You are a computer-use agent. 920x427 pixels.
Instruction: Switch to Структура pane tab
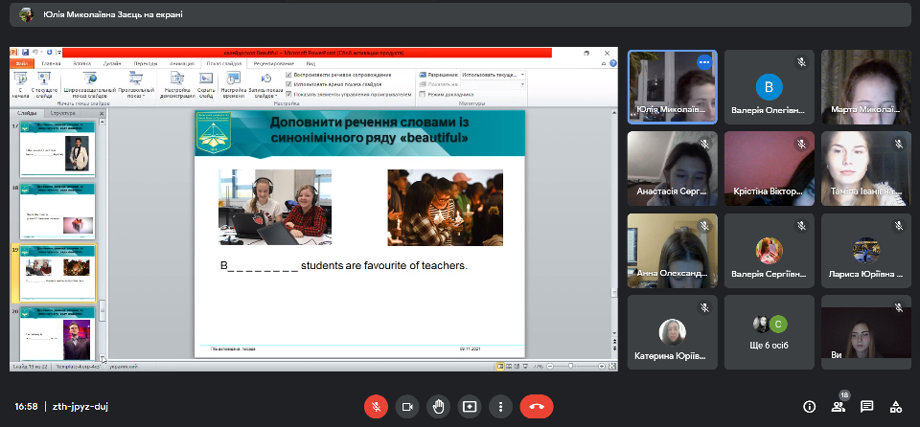point(62,113)
